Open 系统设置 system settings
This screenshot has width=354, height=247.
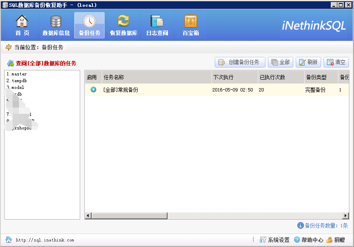click(275, 240)
